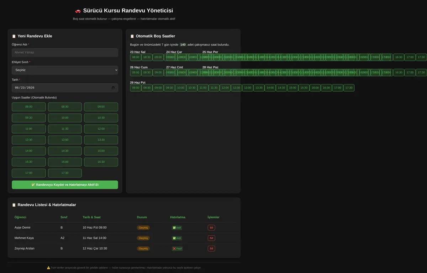This screenshot has height=273, width=427.
Task: Delete Ayşe Demir's appointment with Sil
Action: (x=211, y=228)
